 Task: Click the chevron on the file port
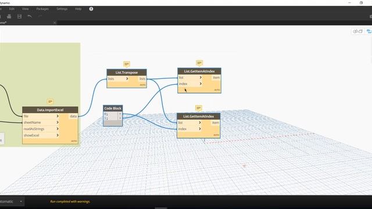58,116
